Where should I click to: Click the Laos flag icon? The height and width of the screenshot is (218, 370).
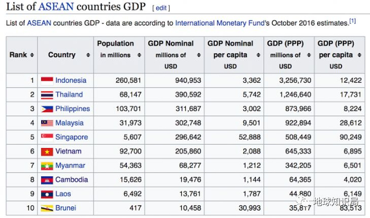click(x=47, y=194)
